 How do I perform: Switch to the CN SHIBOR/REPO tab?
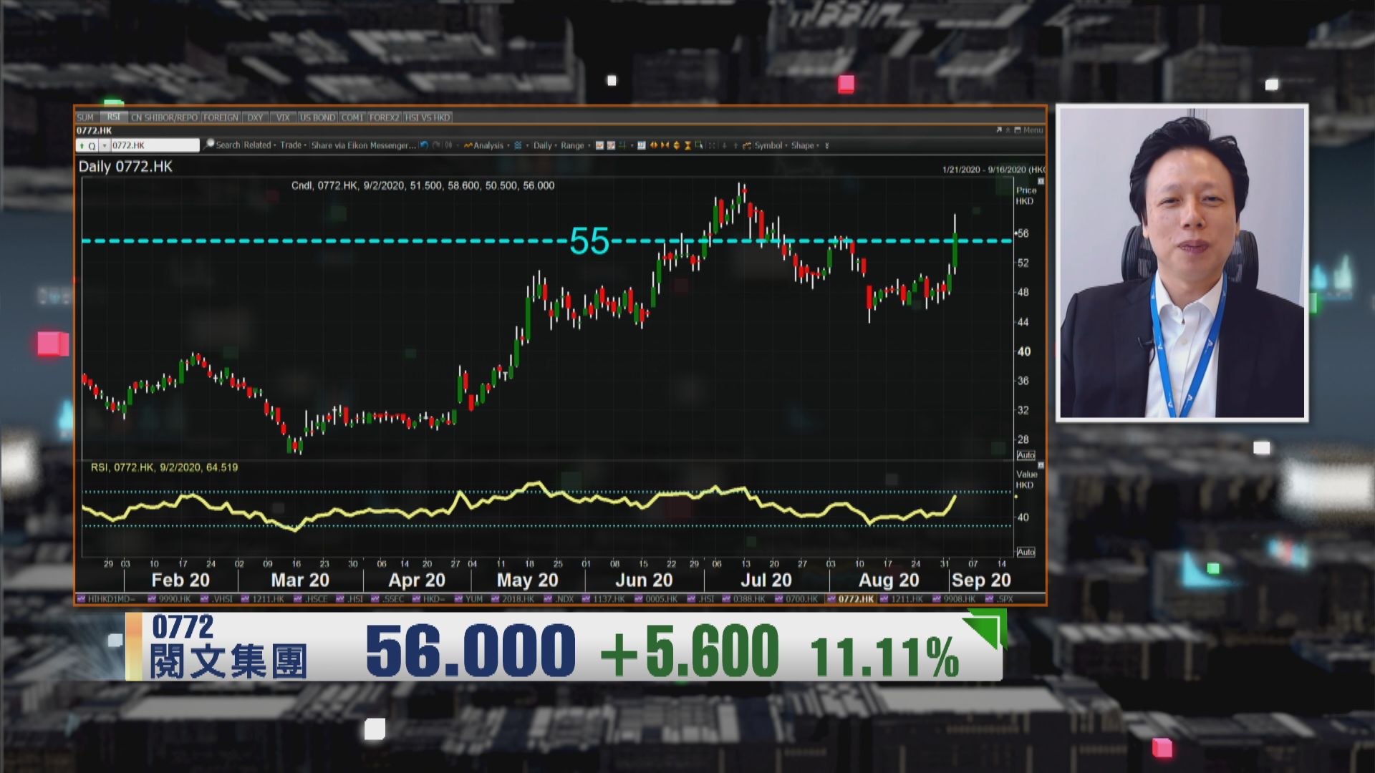coord(164,117)
